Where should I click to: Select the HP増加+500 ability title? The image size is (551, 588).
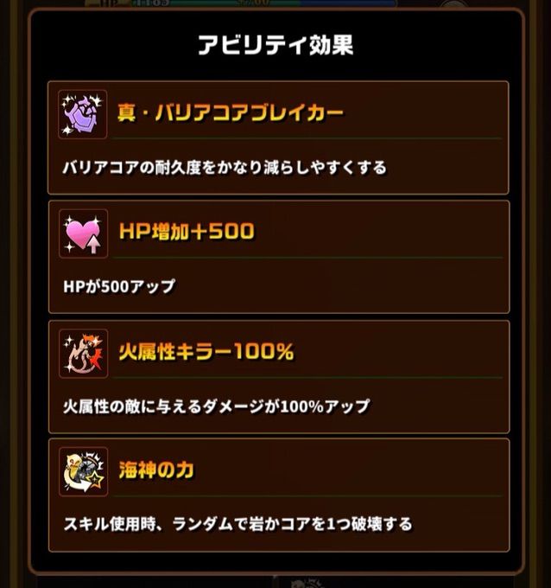tap(187, 231)
